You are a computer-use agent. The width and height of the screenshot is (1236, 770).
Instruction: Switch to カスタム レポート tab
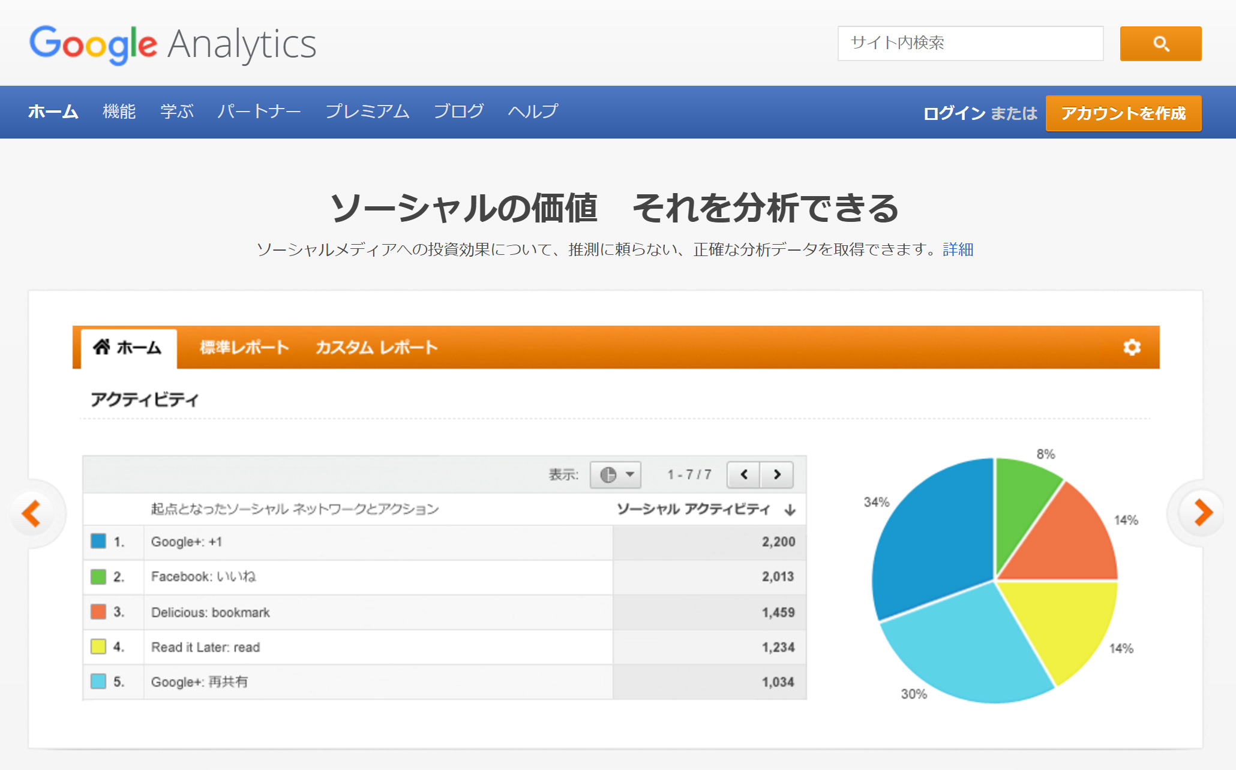(x=376, y=347)
